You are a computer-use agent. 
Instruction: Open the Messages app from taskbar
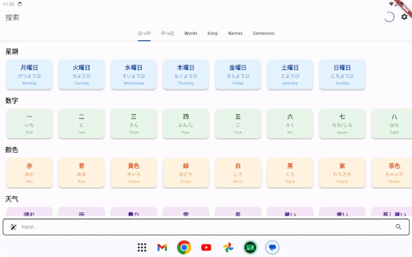click(x=272, y=248)
